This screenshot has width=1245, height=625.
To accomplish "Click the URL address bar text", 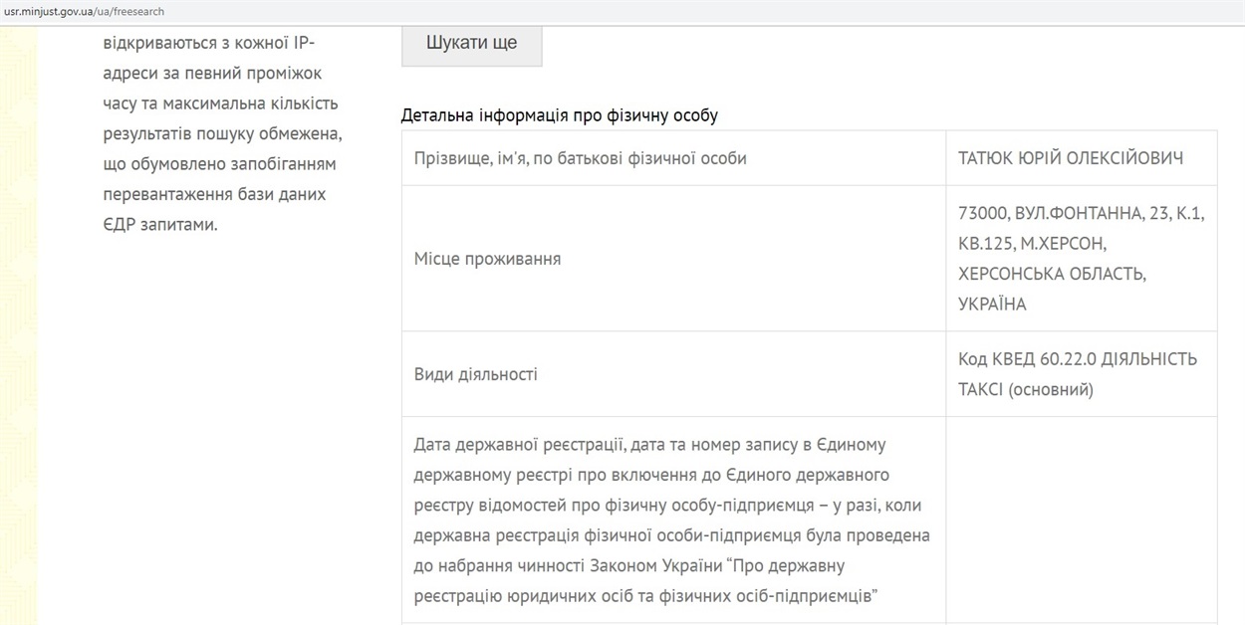I will (85, 11).
